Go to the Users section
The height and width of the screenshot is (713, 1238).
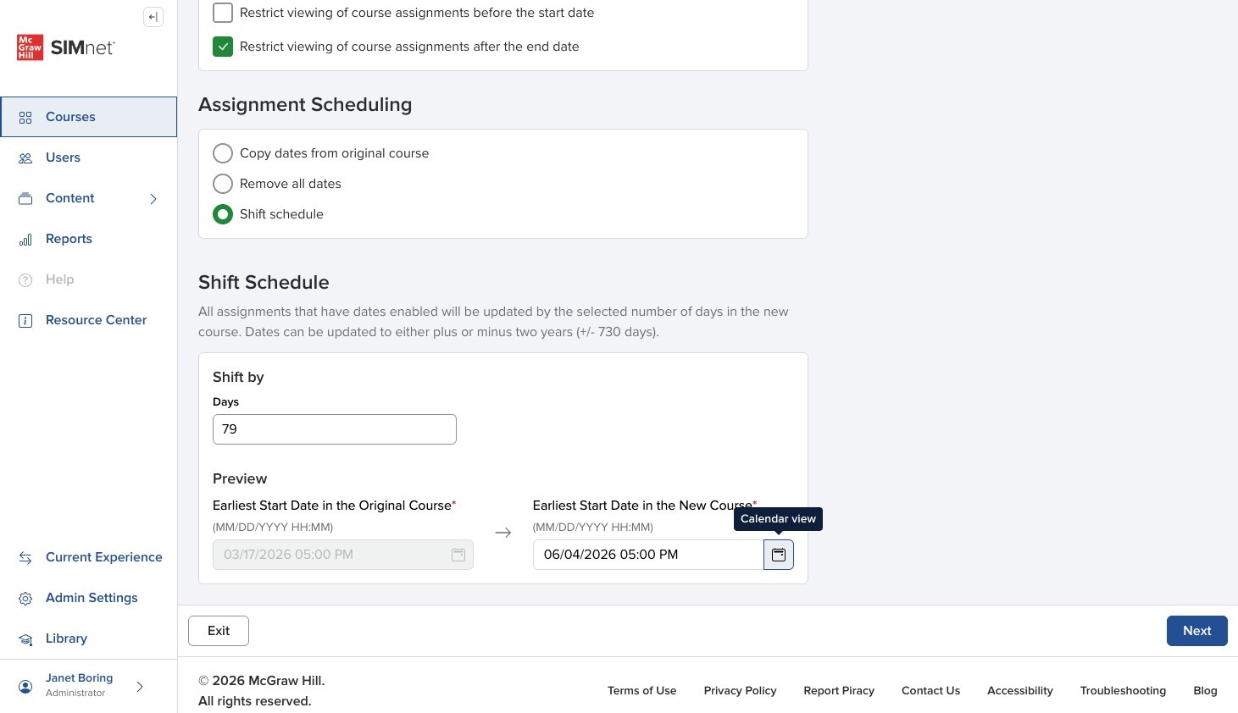click(89, 158)
